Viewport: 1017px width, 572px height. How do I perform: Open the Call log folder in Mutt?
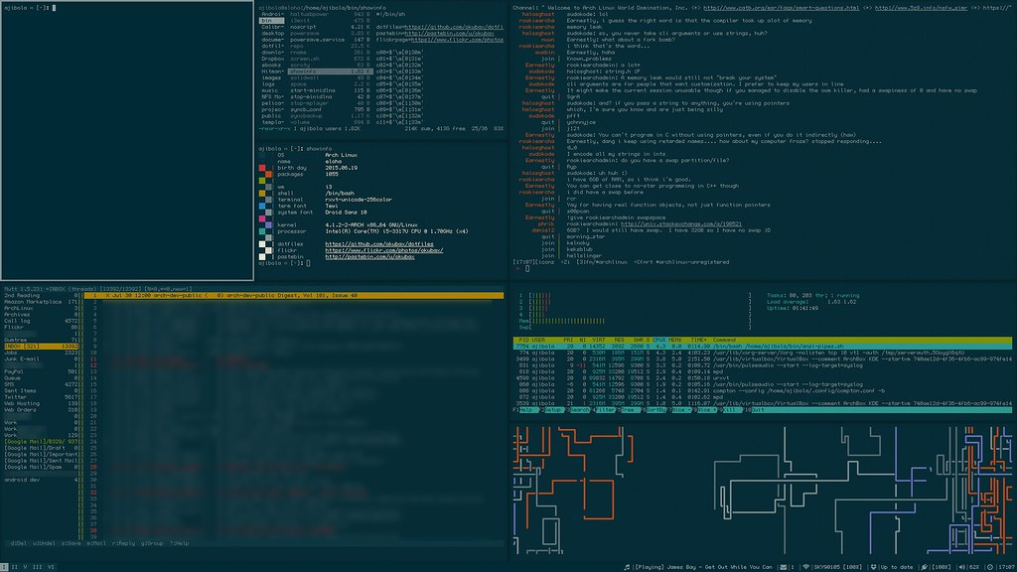coord(41,321)
